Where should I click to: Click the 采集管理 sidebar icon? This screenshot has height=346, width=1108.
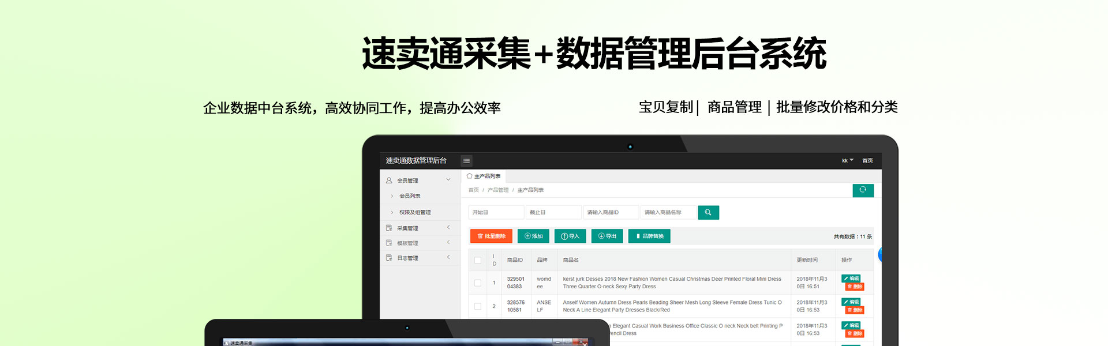click(389, 228)
